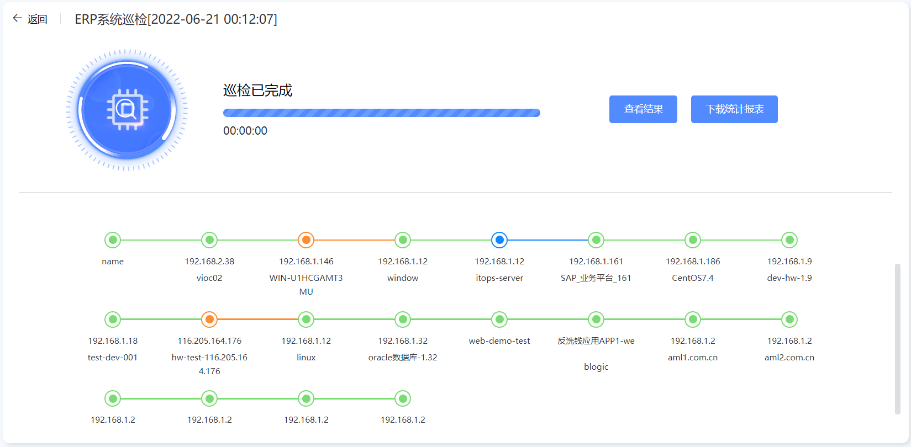911x447 pixels.
Task: Click the label vioc02
Action: pos(209,278)
